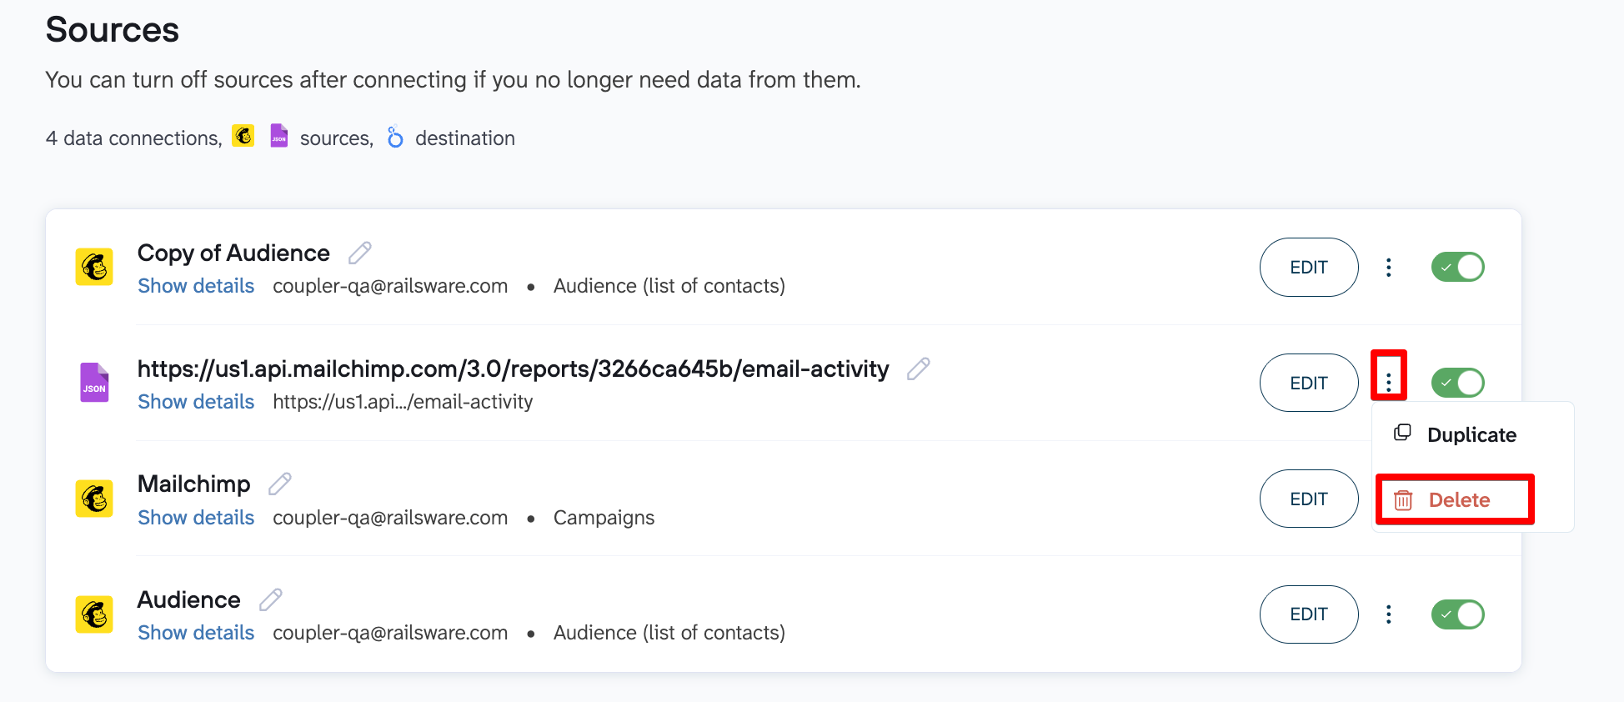
Task: Click rename pencil beside the email-activity URL
Action: 918,369
